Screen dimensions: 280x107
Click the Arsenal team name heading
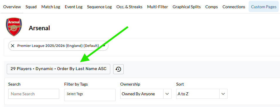[39, 28]
